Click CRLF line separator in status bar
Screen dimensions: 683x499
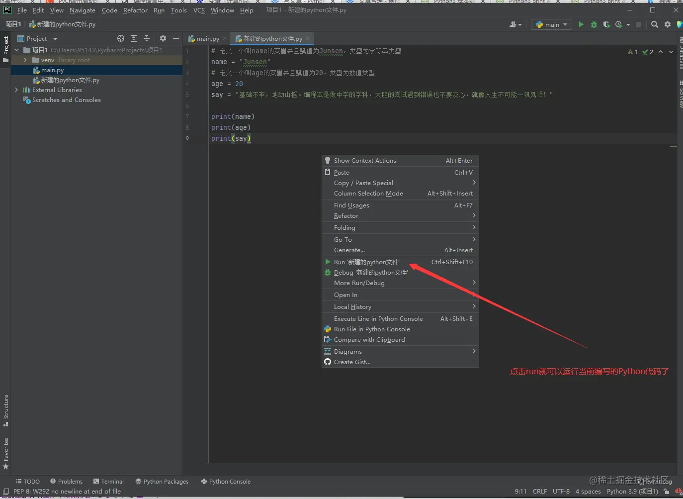540,491
